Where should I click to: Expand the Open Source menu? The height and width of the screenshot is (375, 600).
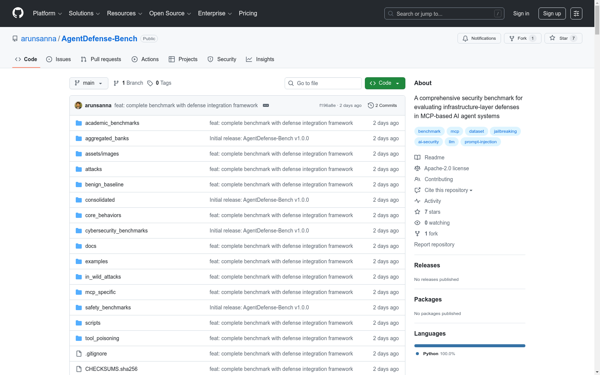(170, 13)
